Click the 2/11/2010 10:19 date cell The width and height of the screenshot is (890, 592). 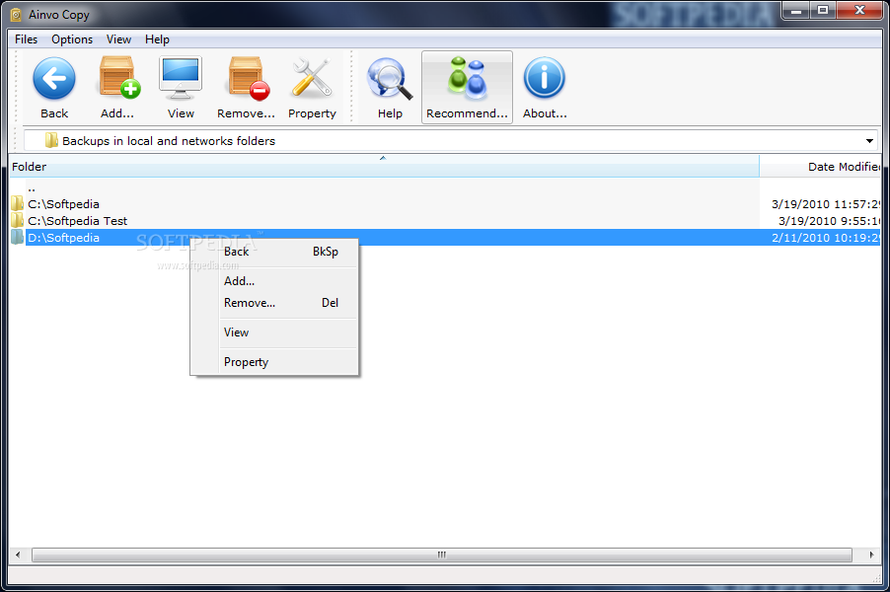coord(826,238)
